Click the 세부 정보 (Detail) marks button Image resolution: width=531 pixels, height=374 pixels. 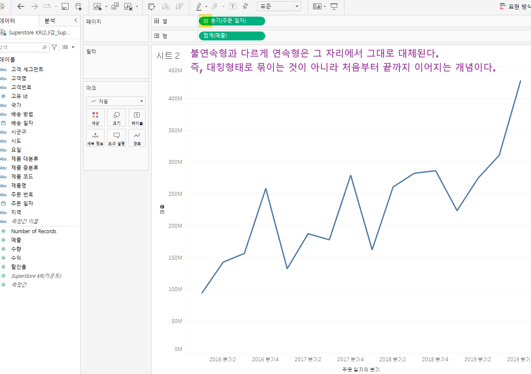click(95, 138)
